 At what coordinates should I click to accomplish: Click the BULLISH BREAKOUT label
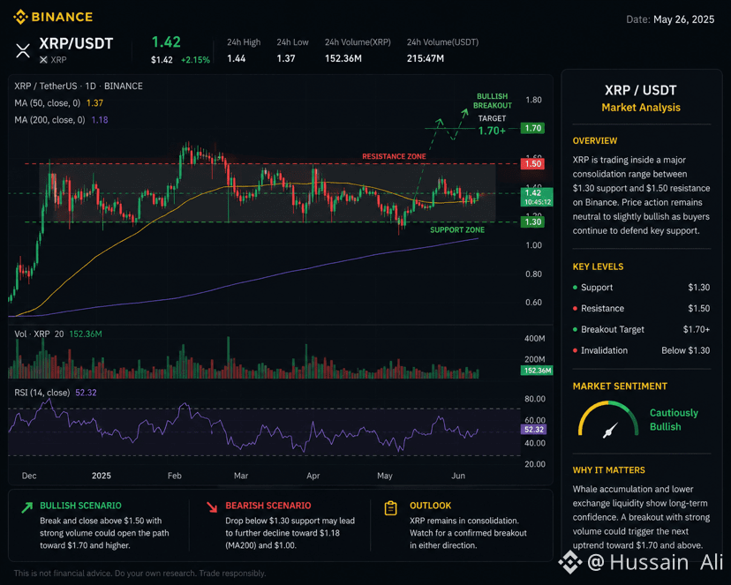[x=493, y=101]
